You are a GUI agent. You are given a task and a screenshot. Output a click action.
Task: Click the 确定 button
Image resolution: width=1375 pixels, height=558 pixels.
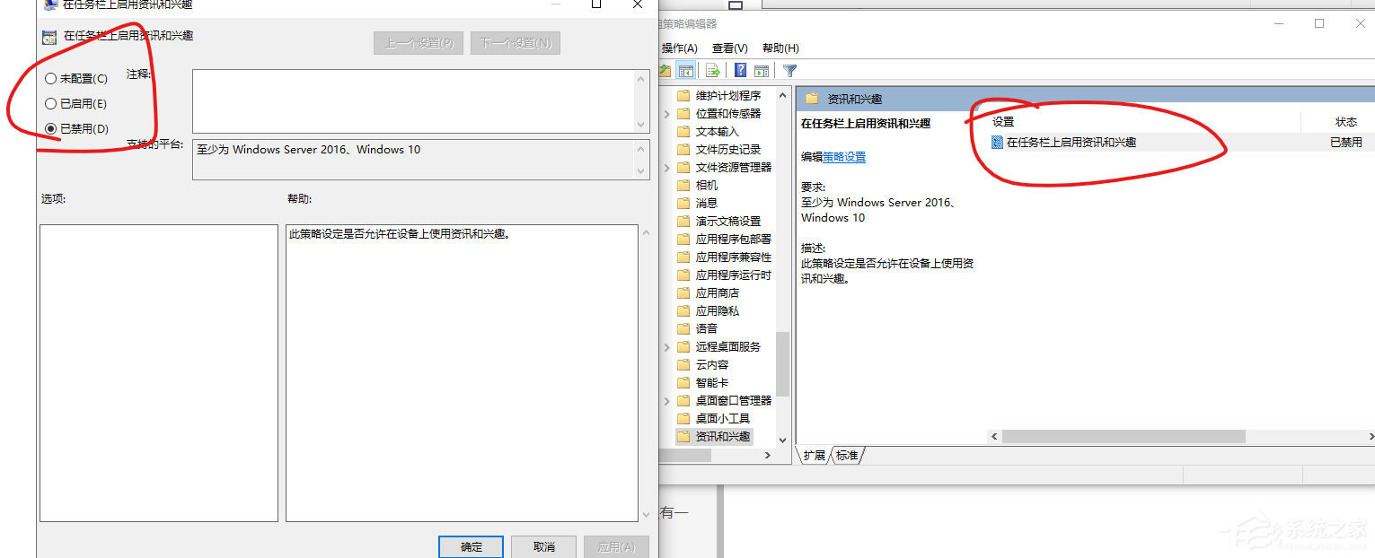point(471,546)
